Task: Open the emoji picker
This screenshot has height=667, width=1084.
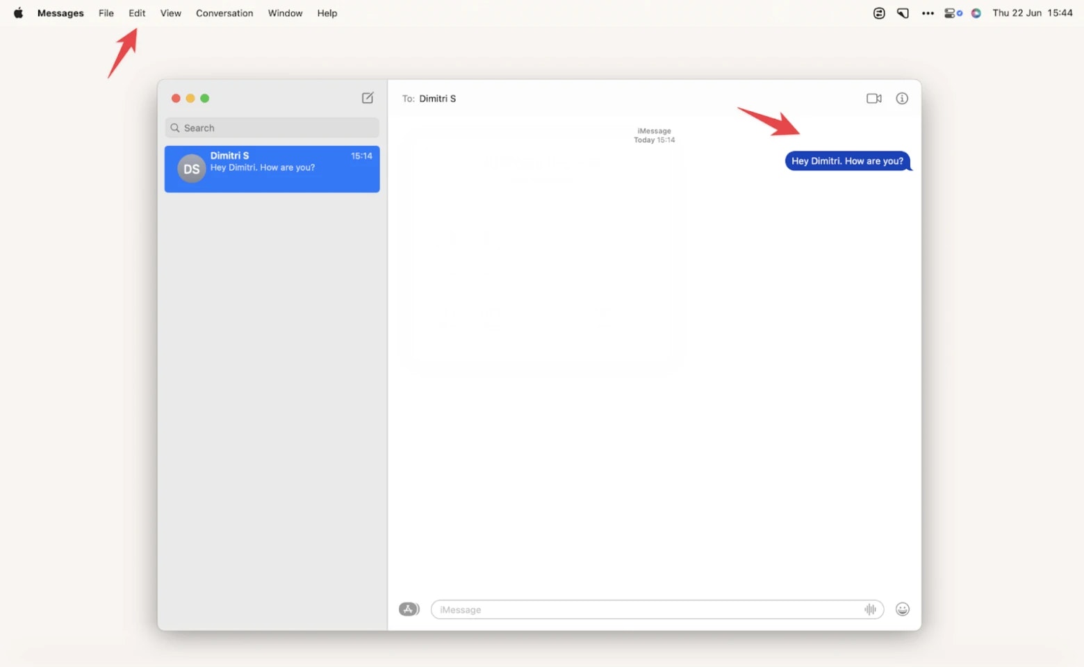Action: [903, 609]
